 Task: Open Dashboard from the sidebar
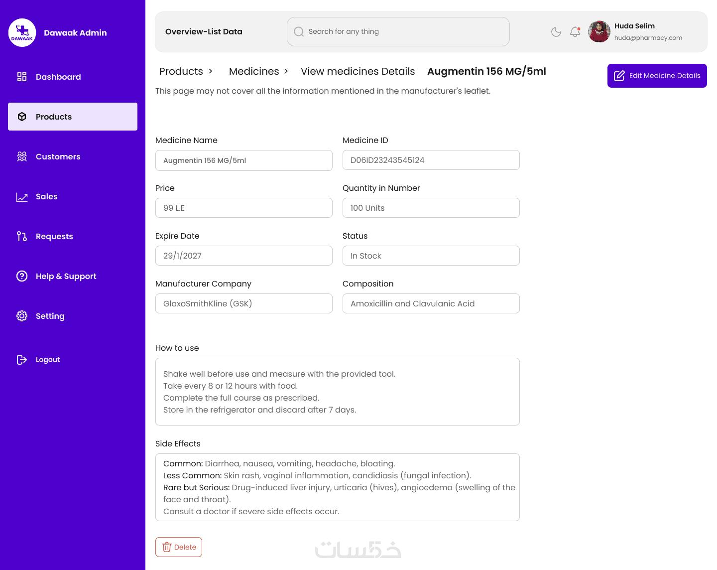click(x=58, y=77)
